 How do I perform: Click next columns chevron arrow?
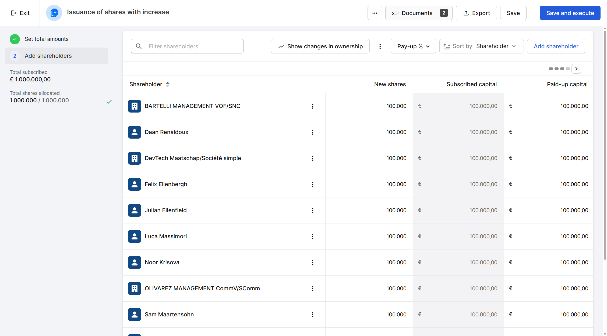click(576, 69)
